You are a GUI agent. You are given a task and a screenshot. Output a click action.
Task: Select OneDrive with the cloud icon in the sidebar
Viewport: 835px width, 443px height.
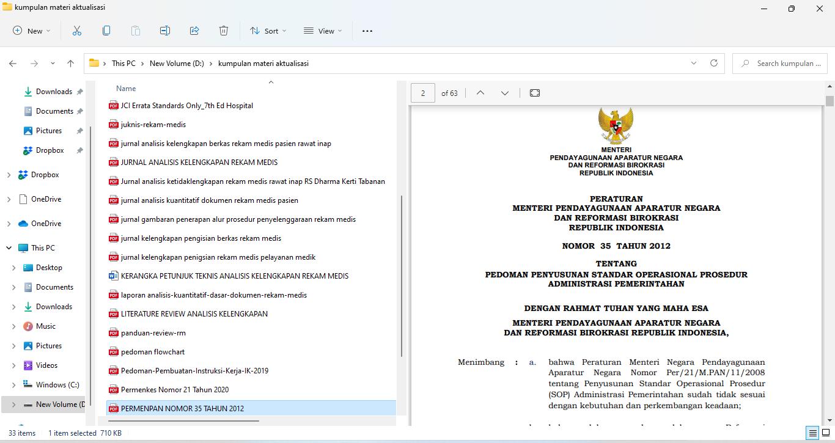(46, 224)
